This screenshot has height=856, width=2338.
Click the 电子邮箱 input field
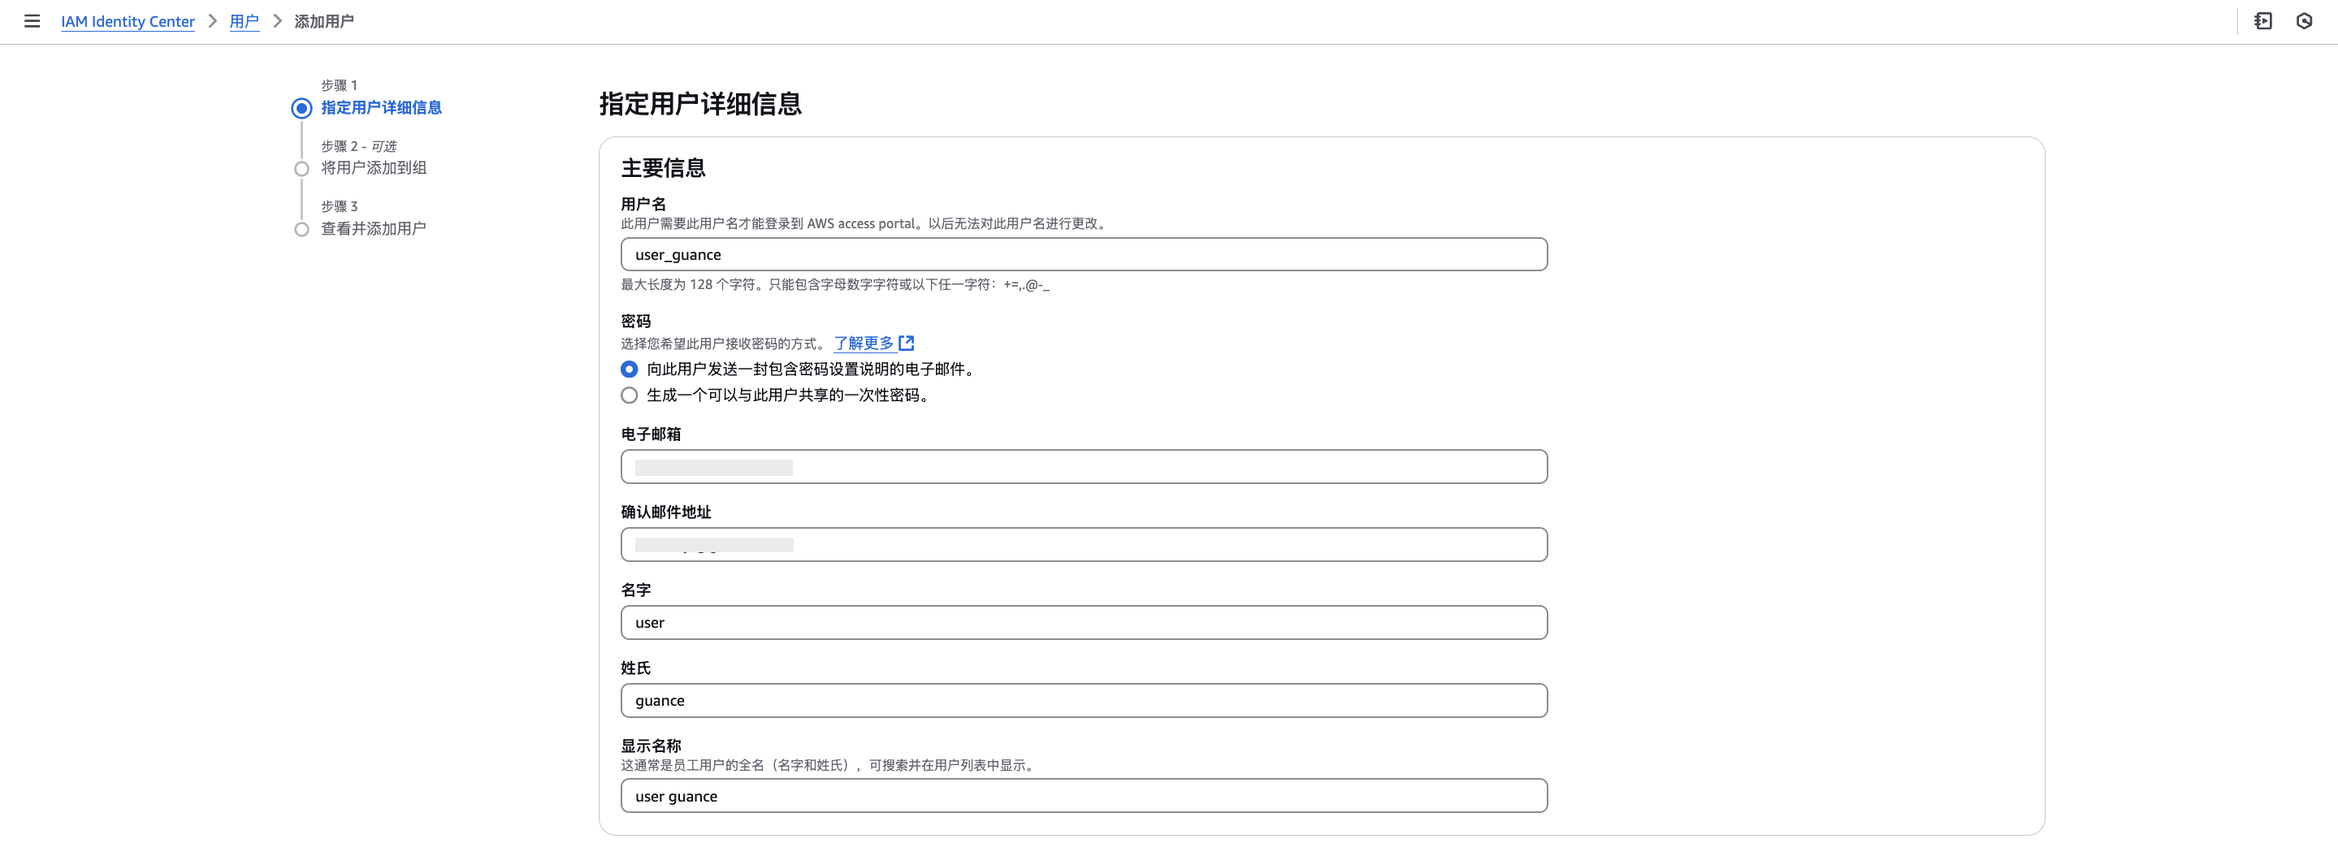(1084, 468)
